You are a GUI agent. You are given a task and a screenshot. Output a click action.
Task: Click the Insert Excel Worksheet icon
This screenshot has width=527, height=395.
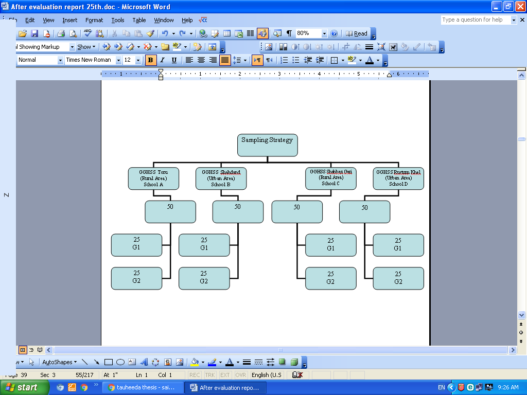[239, 33]
